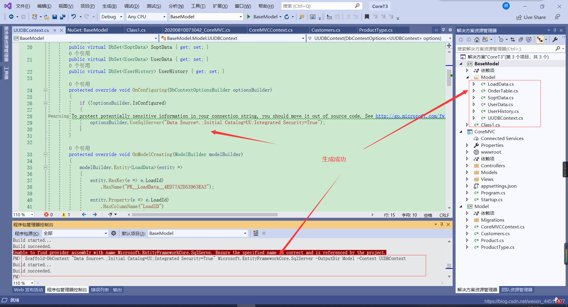Click Show All Files icon
This screenshot has height=307, width=568.
(x=529, y=39)
